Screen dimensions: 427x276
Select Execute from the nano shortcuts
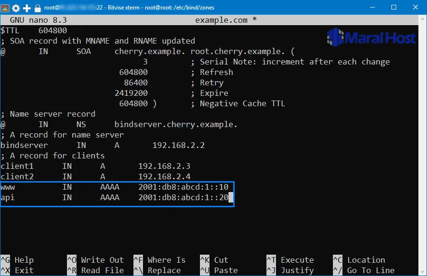click(x=297, y=260)
